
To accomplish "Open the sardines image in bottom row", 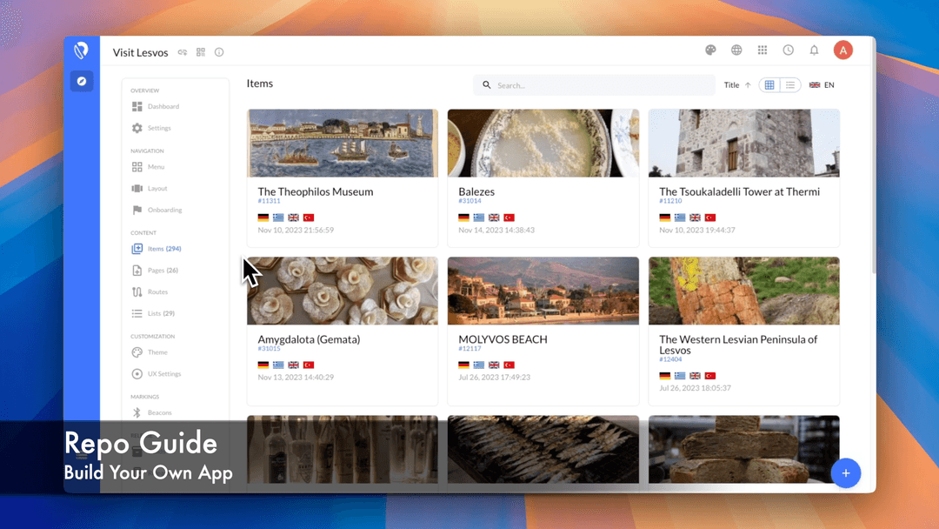I will 543,449.
